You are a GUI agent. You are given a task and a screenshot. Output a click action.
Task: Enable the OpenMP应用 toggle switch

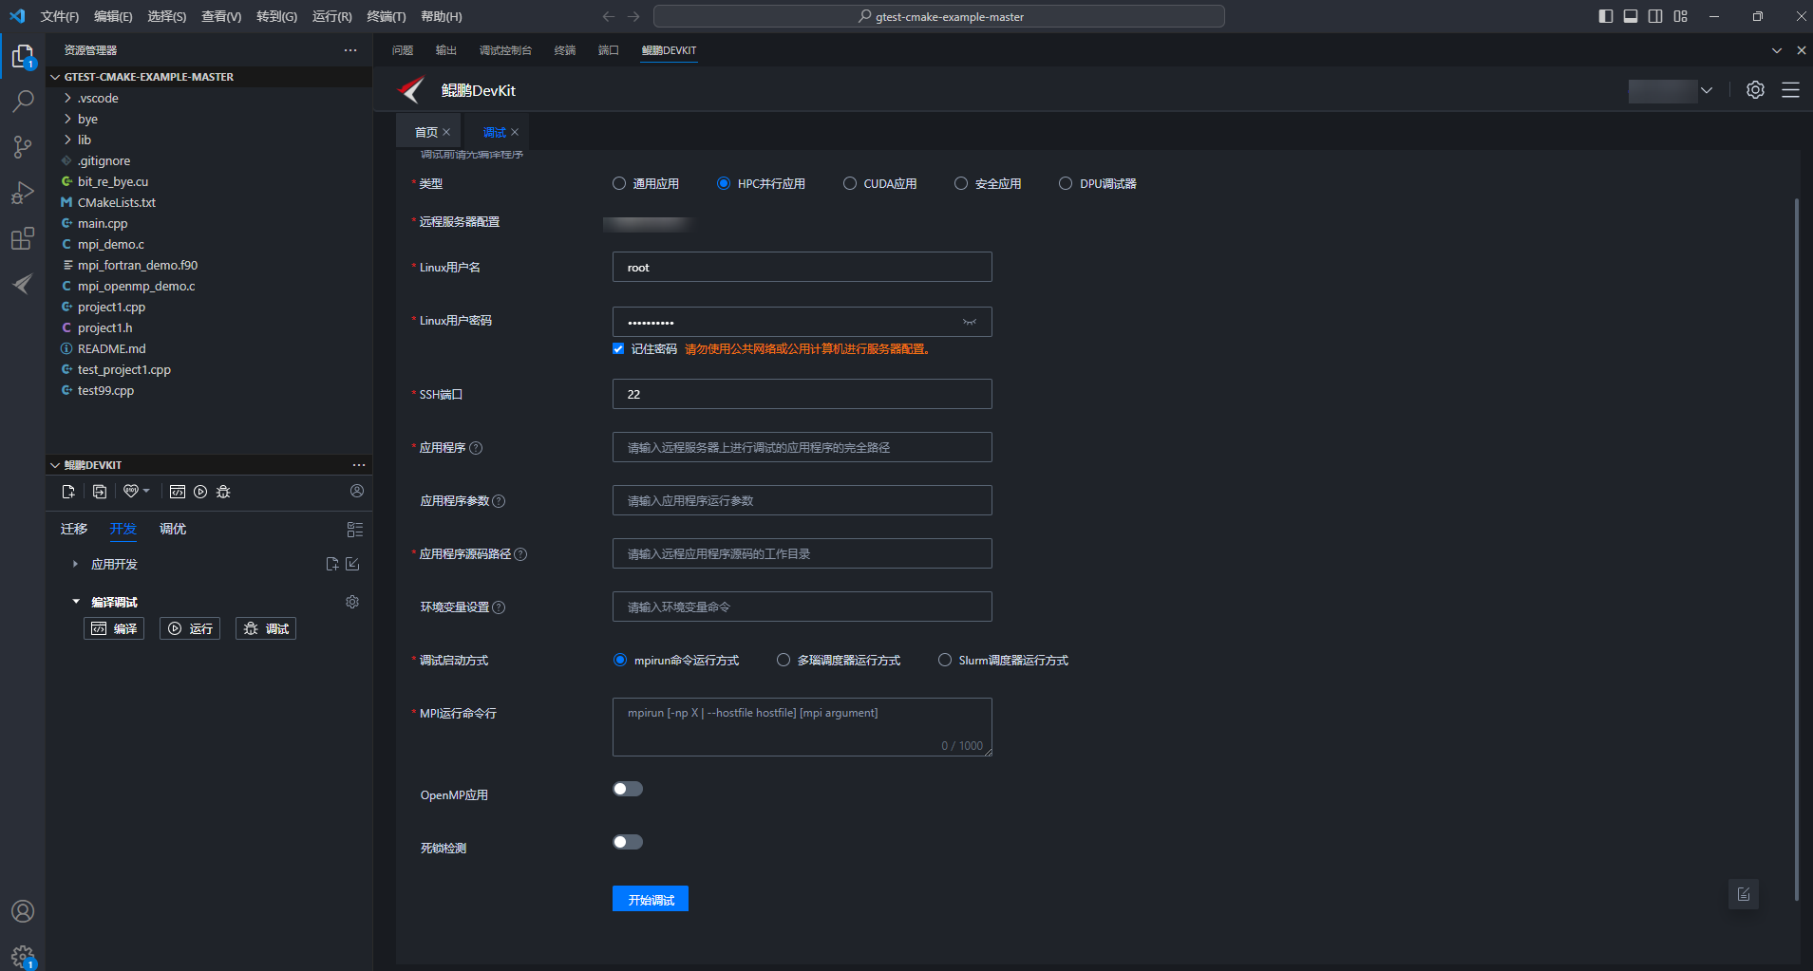tap(628, 789)
